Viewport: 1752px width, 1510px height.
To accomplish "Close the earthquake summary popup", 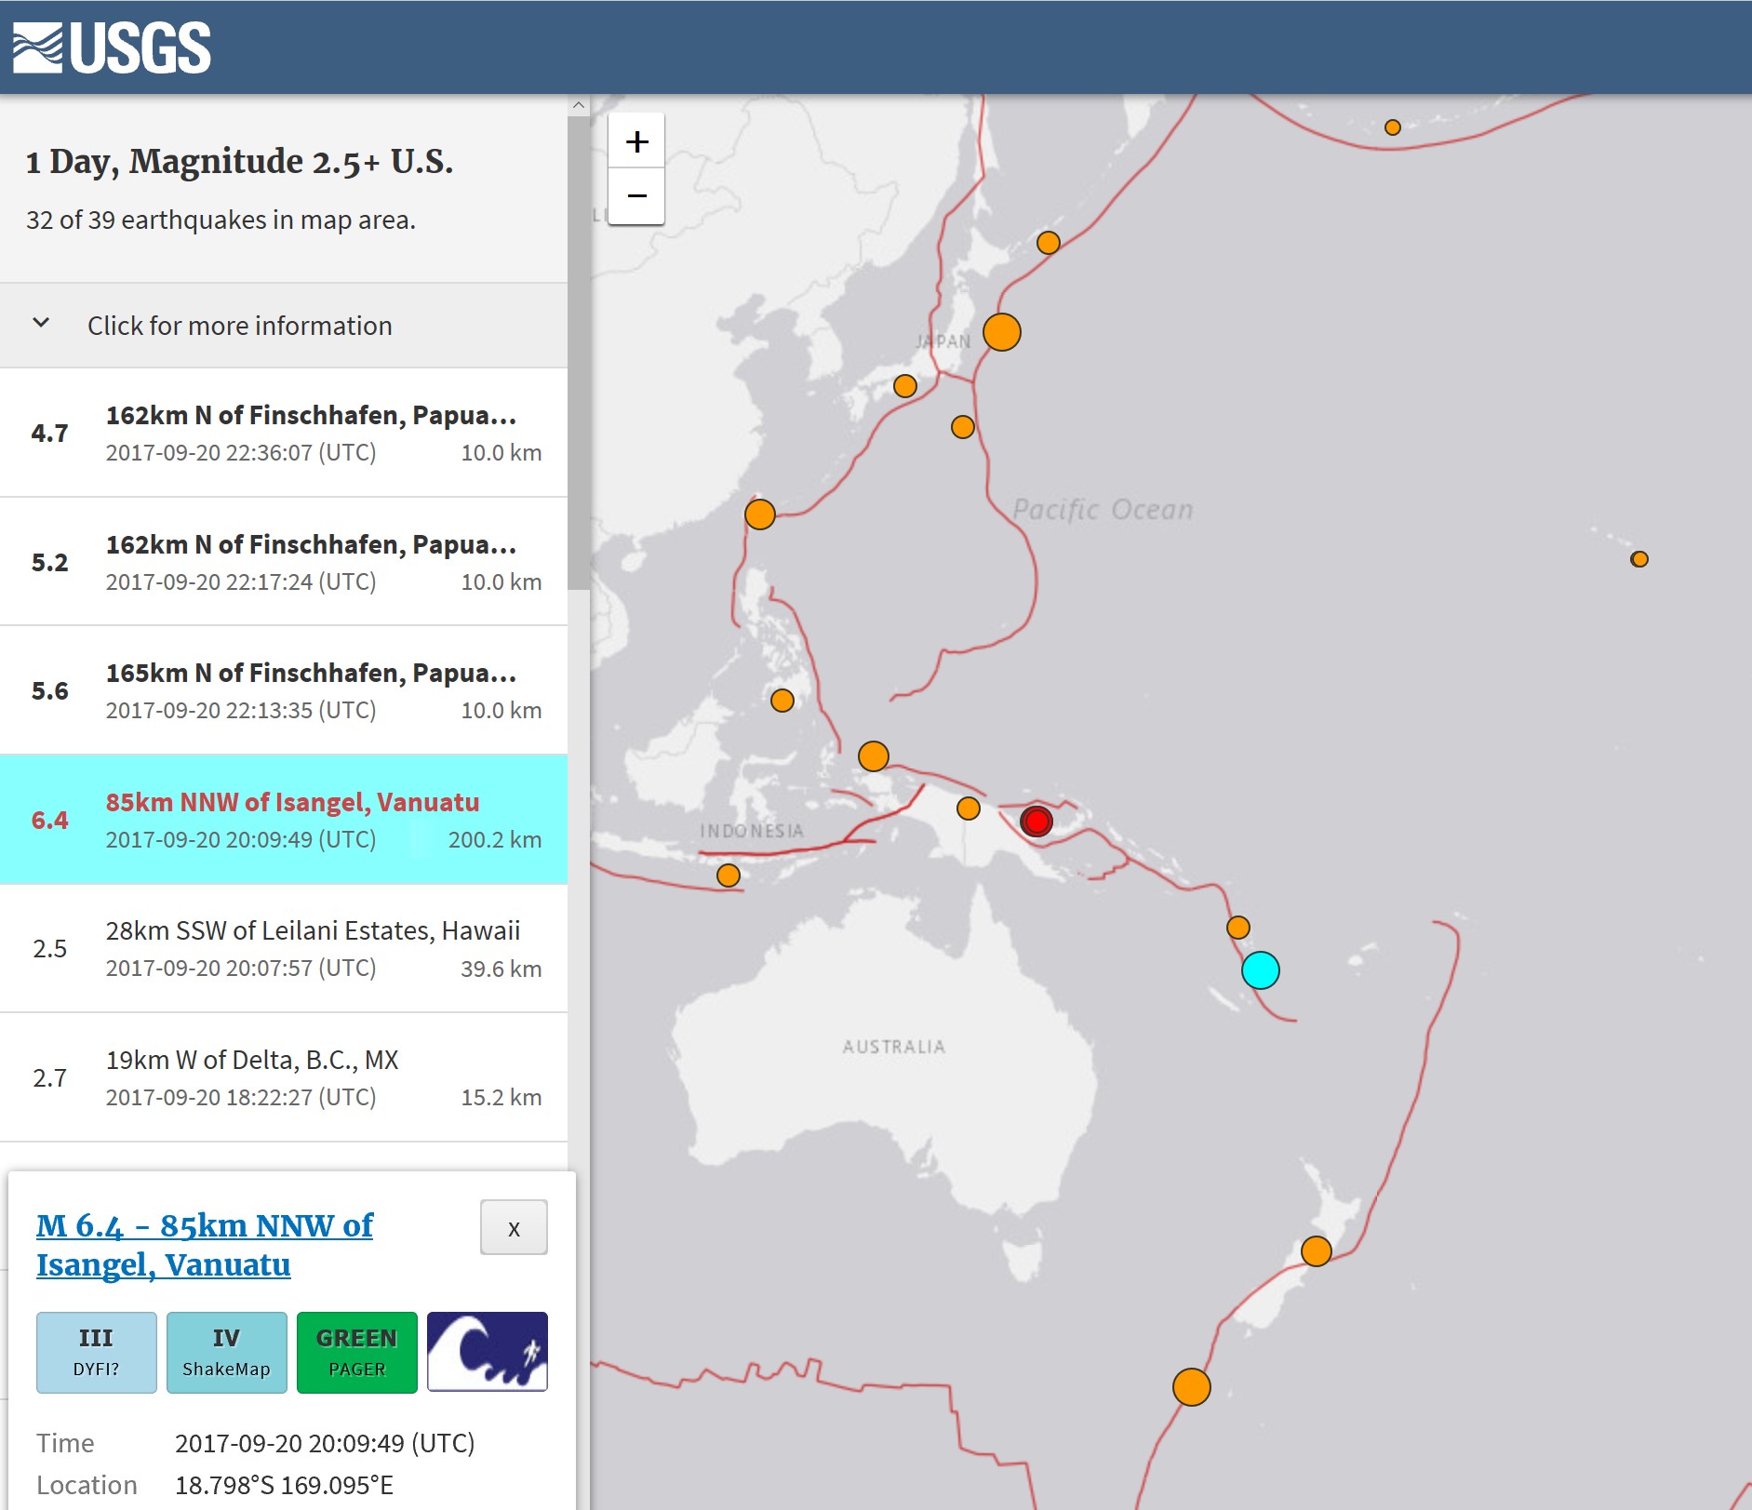I will [x=514, y=1228].
